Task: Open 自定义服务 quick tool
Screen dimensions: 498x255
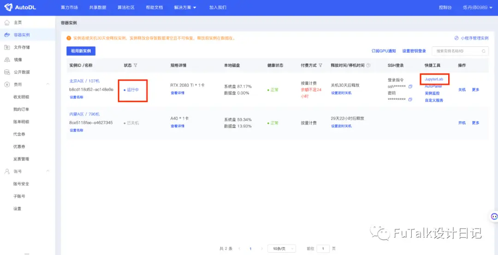Action: (434, 100)
